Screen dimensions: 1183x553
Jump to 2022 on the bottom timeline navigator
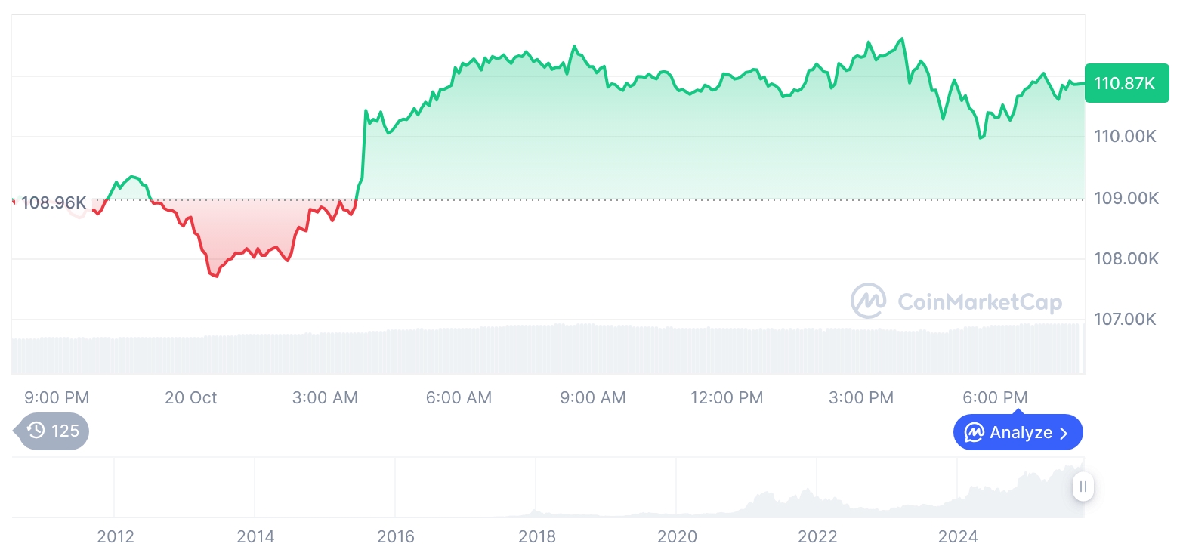click(817, 537)
